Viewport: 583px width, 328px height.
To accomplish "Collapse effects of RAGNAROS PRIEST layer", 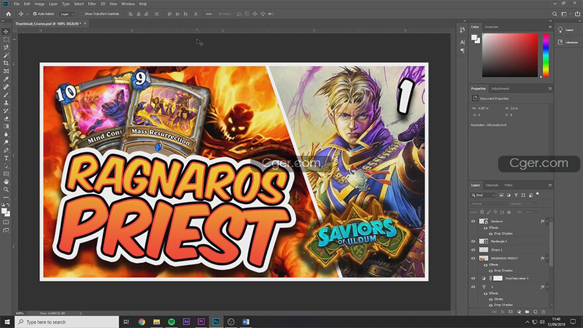I will click(x=547, y=258).
